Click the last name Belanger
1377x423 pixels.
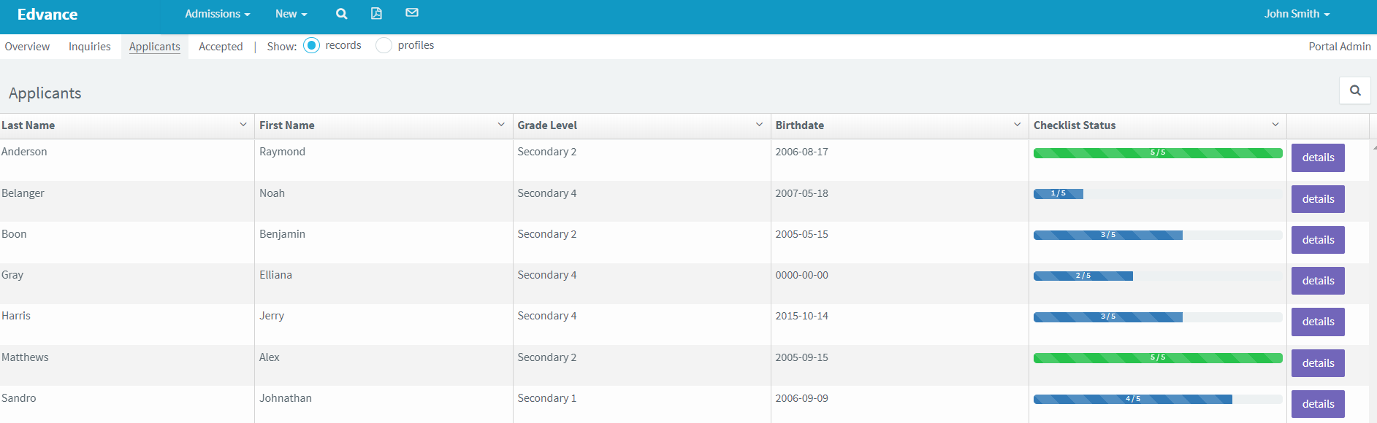(x=23, y=193)
